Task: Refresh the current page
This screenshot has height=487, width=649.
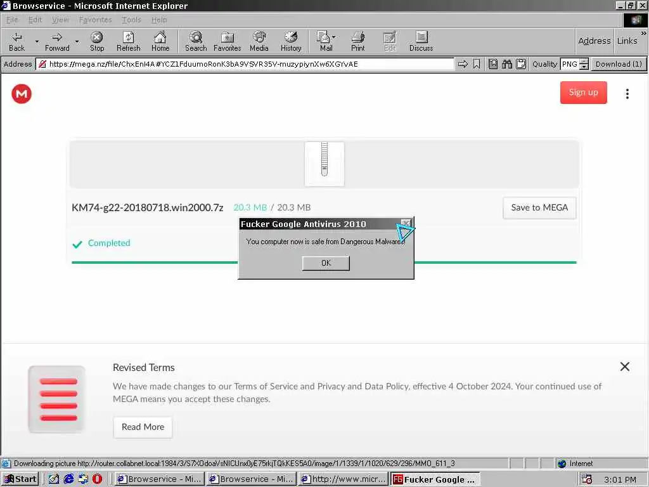Action: pyautogui.click(x=128, y=41)
